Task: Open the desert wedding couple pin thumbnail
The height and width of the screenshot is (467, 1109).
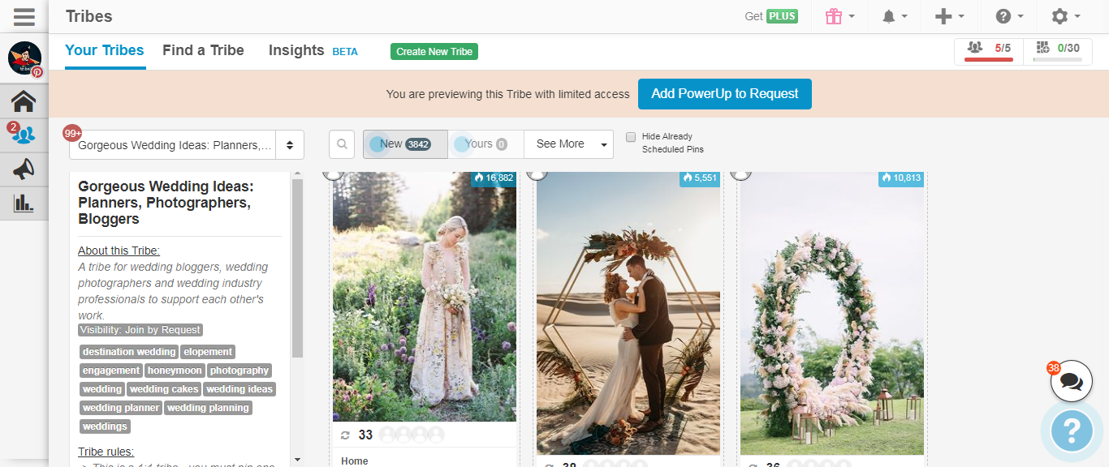Action: tap(628, 316)
